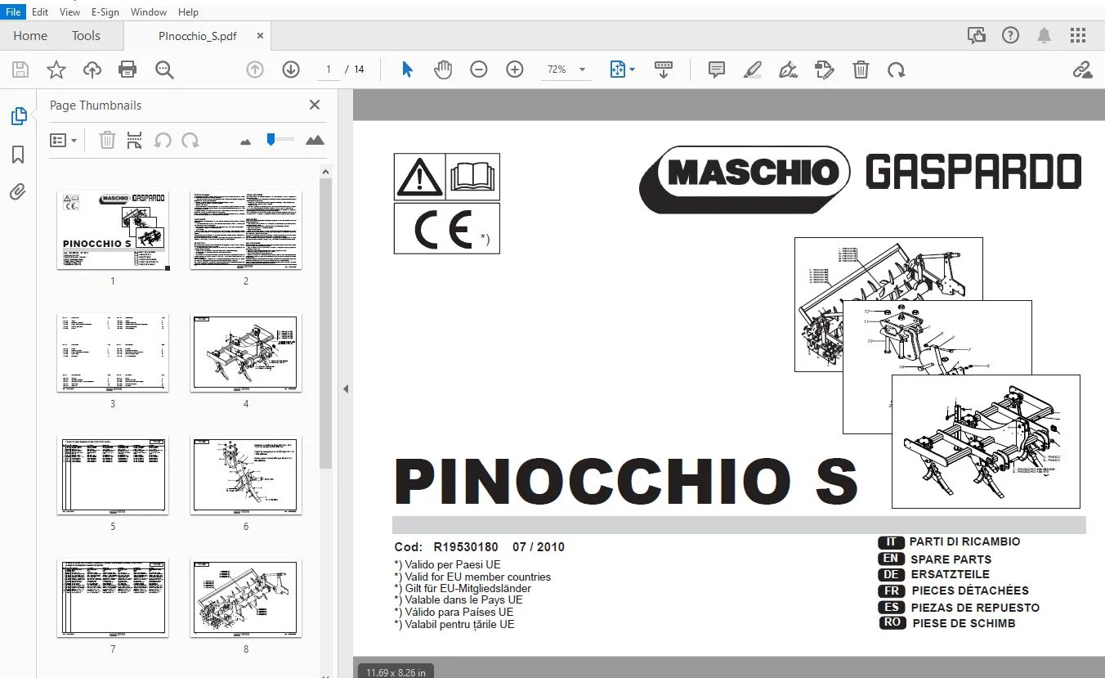The image size is (1105, 678).
Task: Click the Cod: R19530180 text
Action: pos(446,547)
